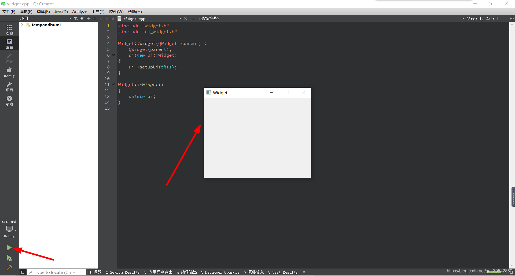515x276 pixels.
Task: Collapse the Widget constructor fold marker
Action: 113,55
